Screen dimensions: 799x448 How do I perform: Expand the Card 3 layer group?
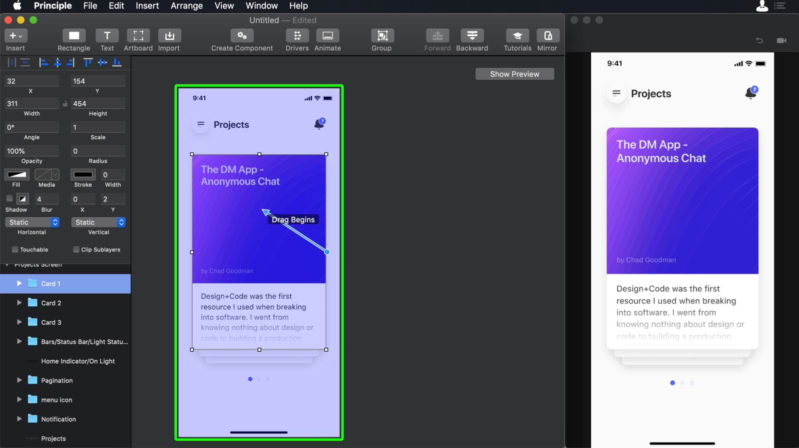(19, 322)
